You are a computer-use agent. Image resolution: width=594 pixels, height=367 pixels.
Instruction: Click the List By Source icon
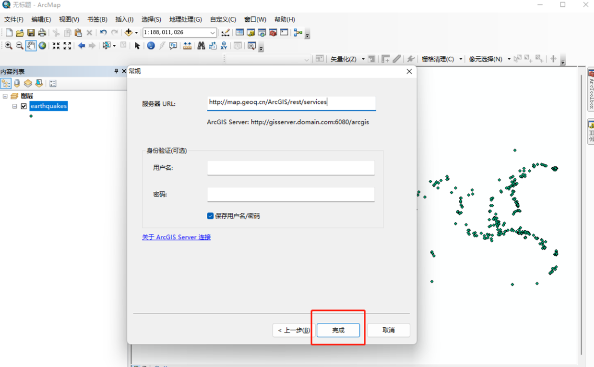17,83
